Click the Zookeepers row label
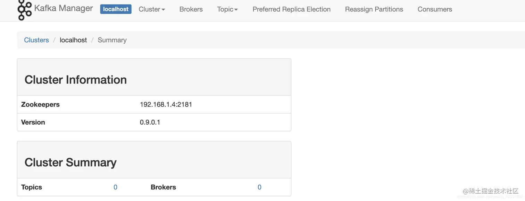The height and width of the screenshot is (201, 525). pyautogui.click(x=40, y=105)
